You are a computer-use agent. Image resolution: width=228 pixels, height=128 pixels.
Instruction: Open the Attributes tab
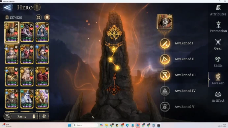pyautogui.click(x=218, y=11)
